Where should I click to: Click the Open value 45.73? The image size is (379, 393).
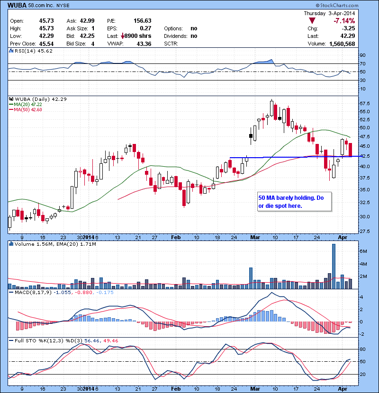pos(46,21)
